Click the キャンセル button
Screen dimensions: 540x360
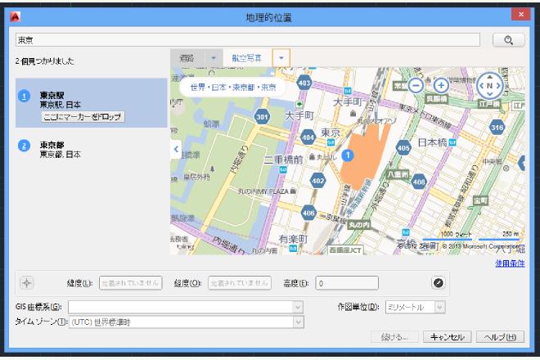tap(447, 336)
